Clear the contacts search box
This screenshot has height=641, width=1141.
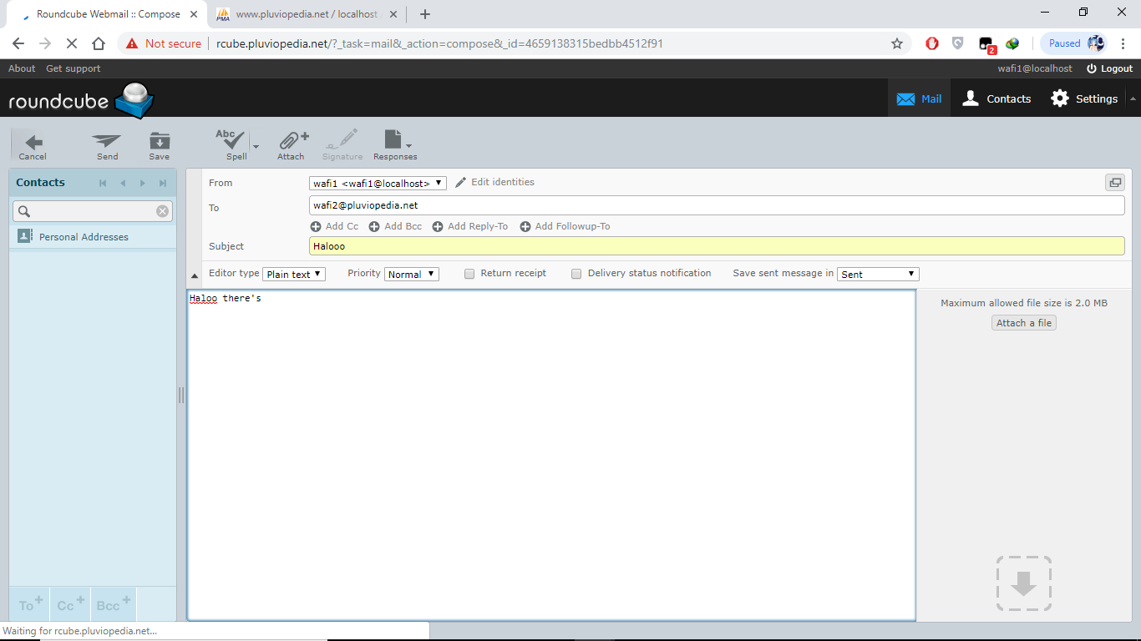tap(162, 211)
